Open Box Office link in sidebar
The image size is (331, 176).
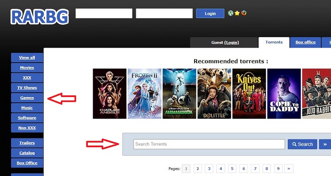27,163
